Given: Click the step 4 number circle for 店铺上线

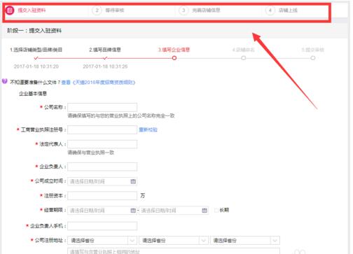Looking at the screenshot, I should [270, 10].
